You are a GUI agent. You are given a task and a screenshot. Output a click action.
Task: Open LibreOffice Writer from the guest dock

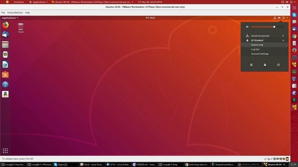pyautogui.click(x=5, y=64)
